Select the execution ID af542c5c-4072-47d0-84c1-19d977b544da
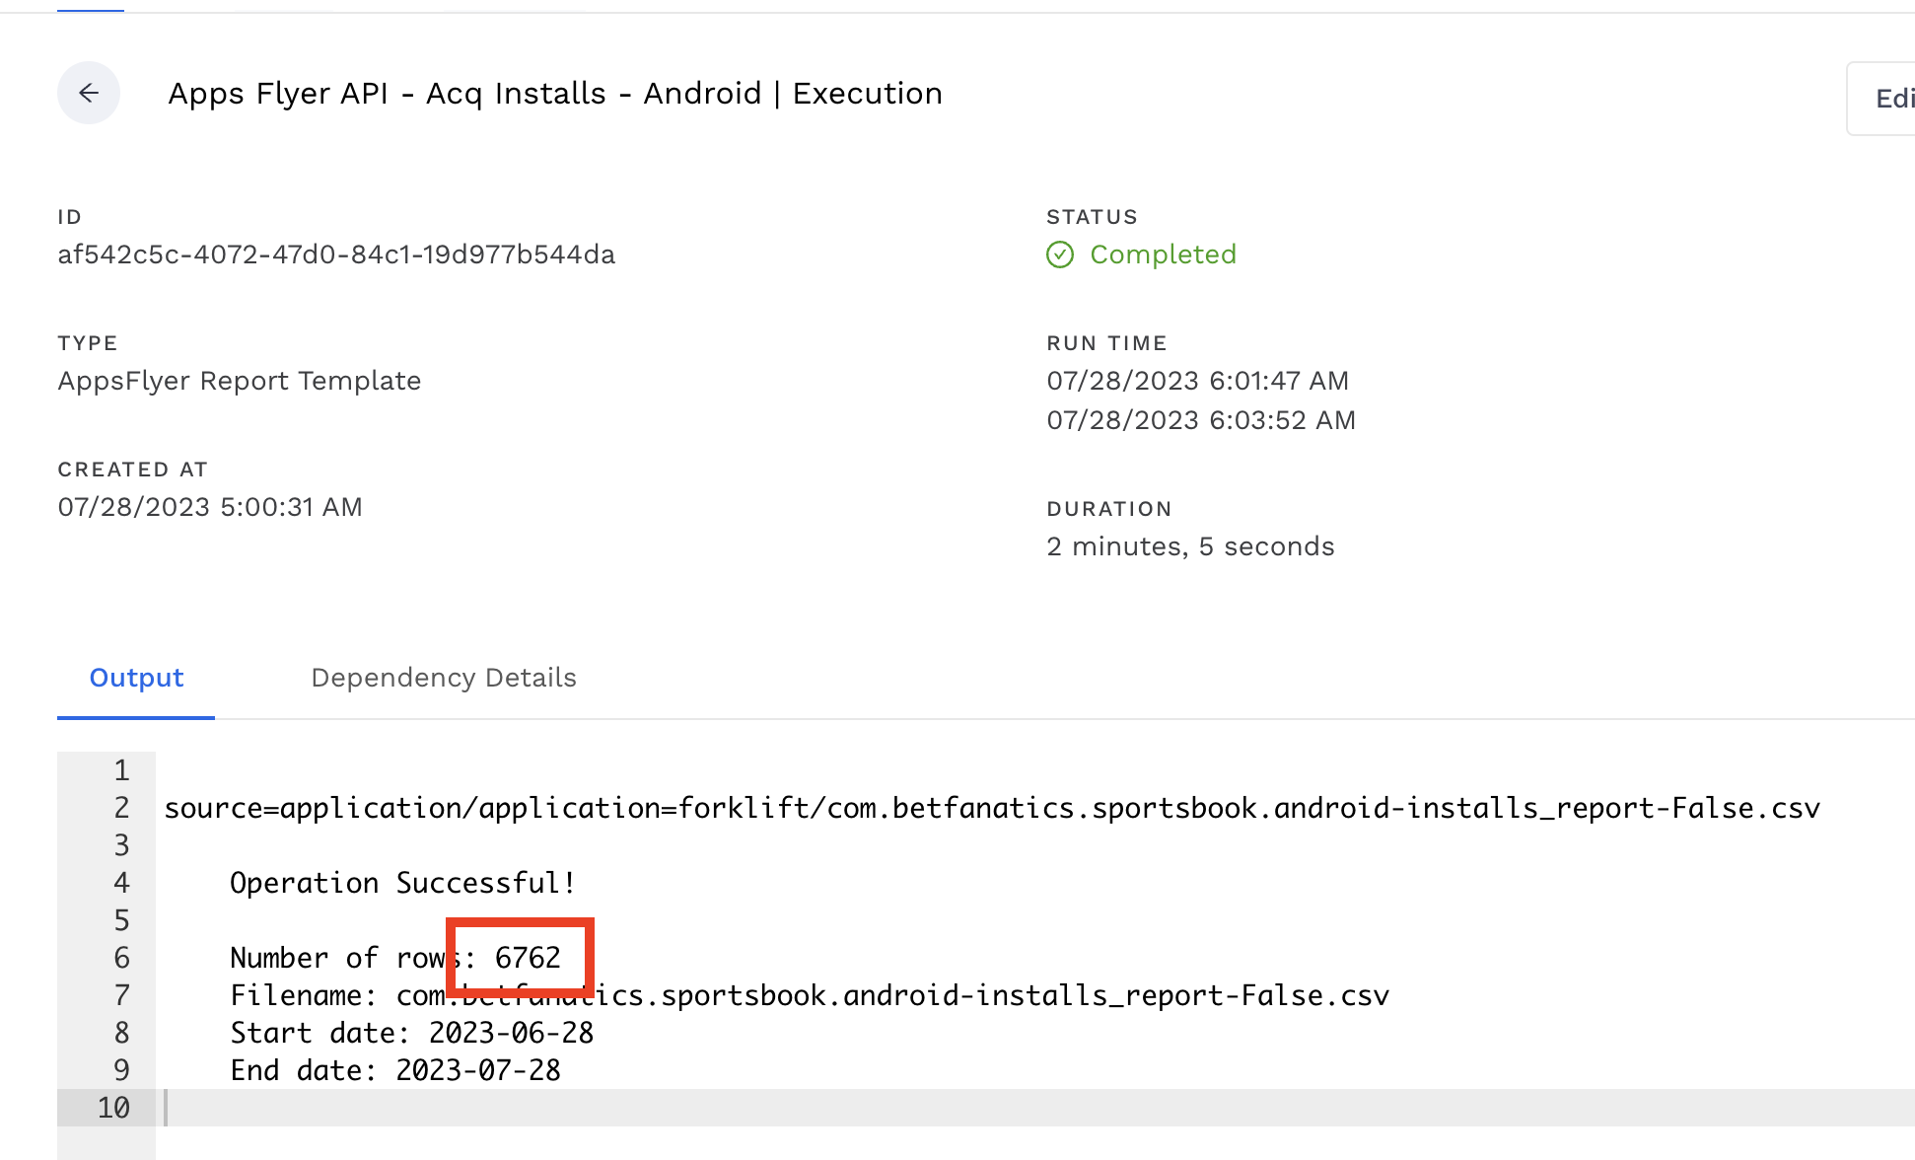The image size is (1915, 1160). coord(335,254)
